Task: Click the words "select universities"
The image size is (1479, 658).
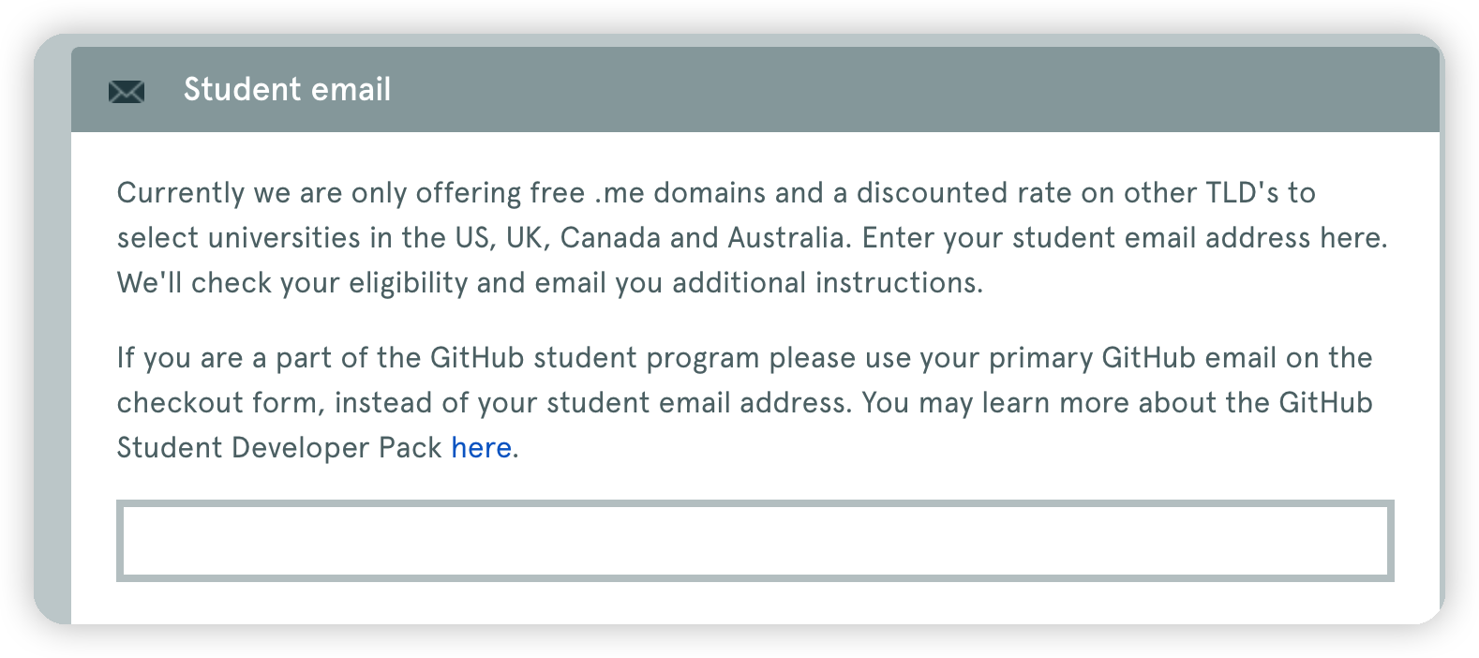Action: pos(238,238)
